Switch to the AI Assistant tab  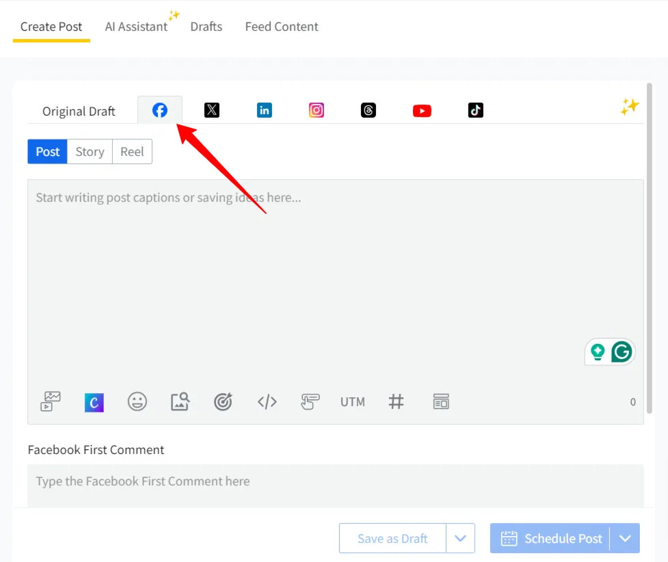tap(135, 27)
